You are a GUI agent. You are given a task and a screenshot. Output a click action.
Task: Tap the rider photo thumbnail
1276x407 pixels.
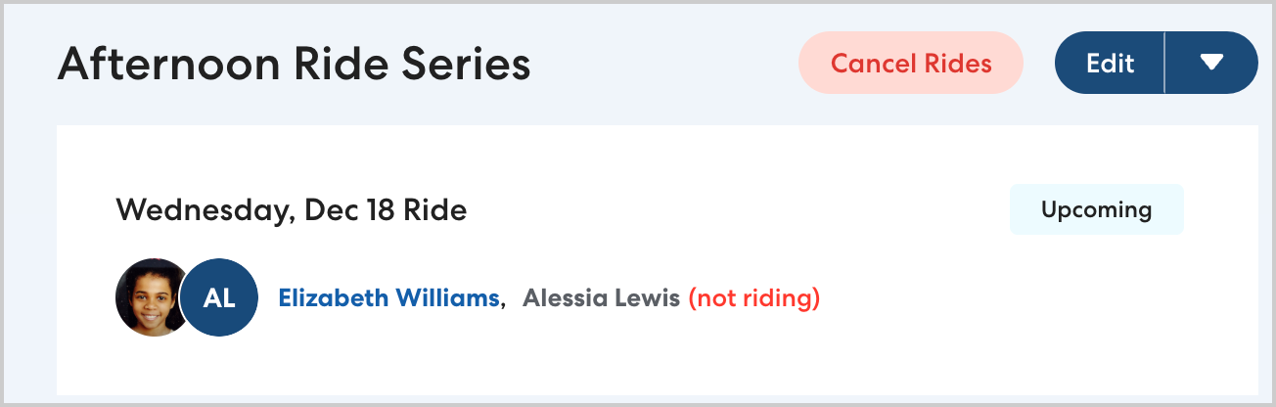pyautogui.click(x=150, y=297)
